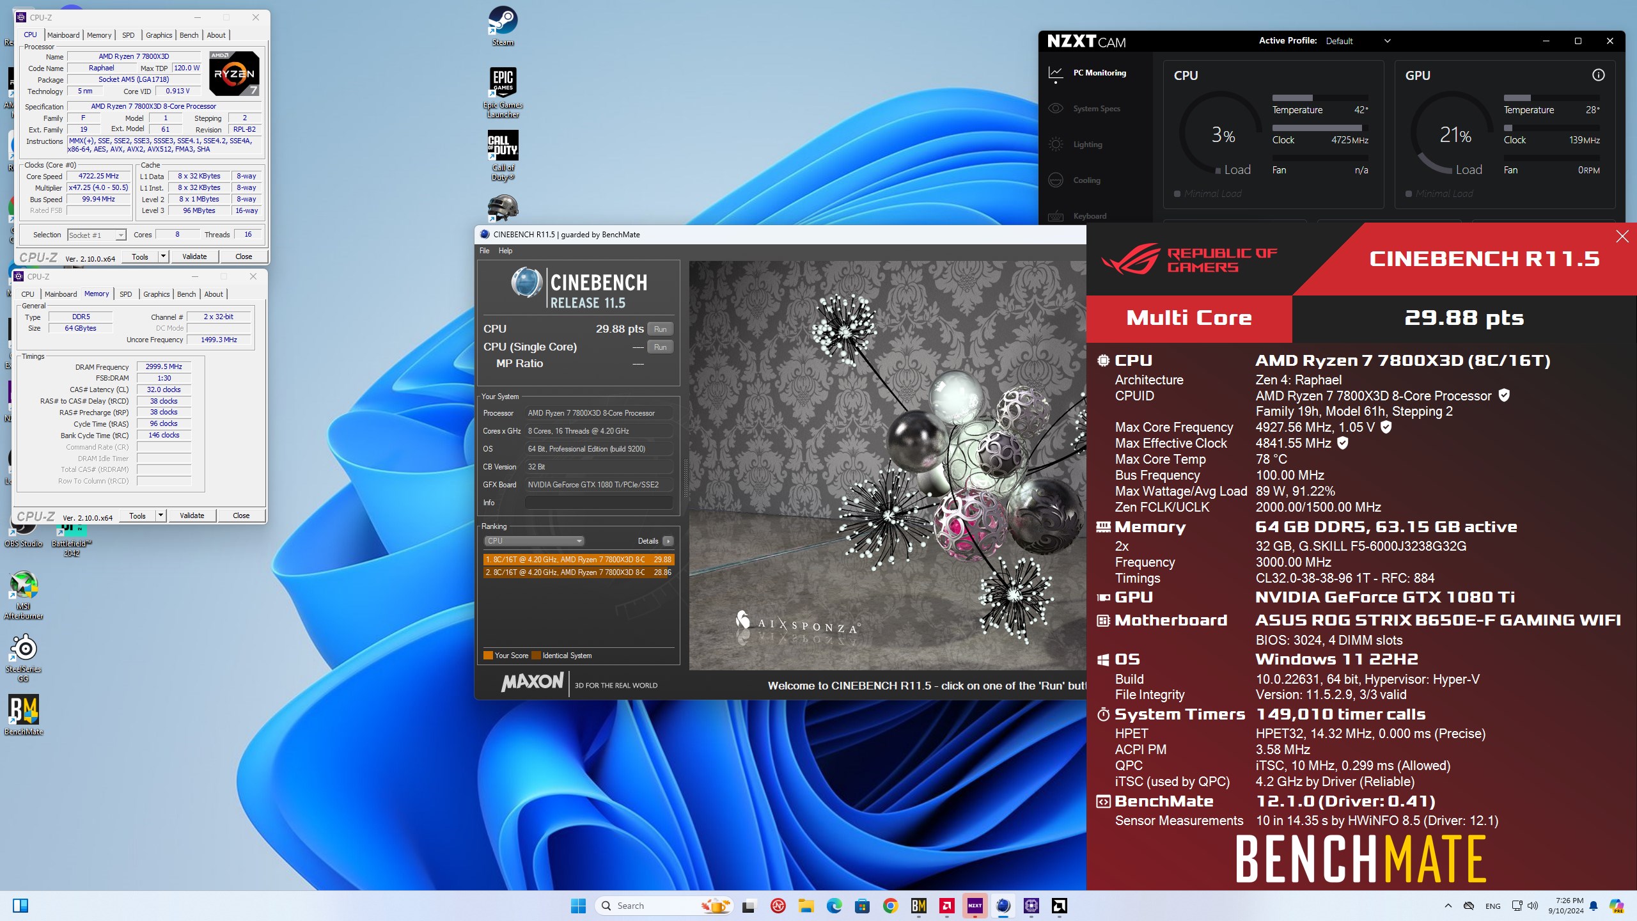Image resolution: width=1637 pixels, height=921 pixels.
Task: Switch to CPU tab in bottom CPU-Z window
Action: (x=27, y=294)
